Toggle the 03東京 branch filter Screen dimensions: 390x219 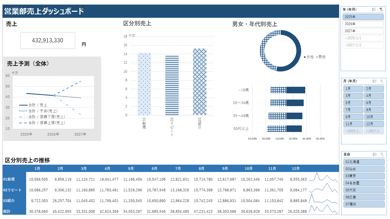(x=364, y=176)
